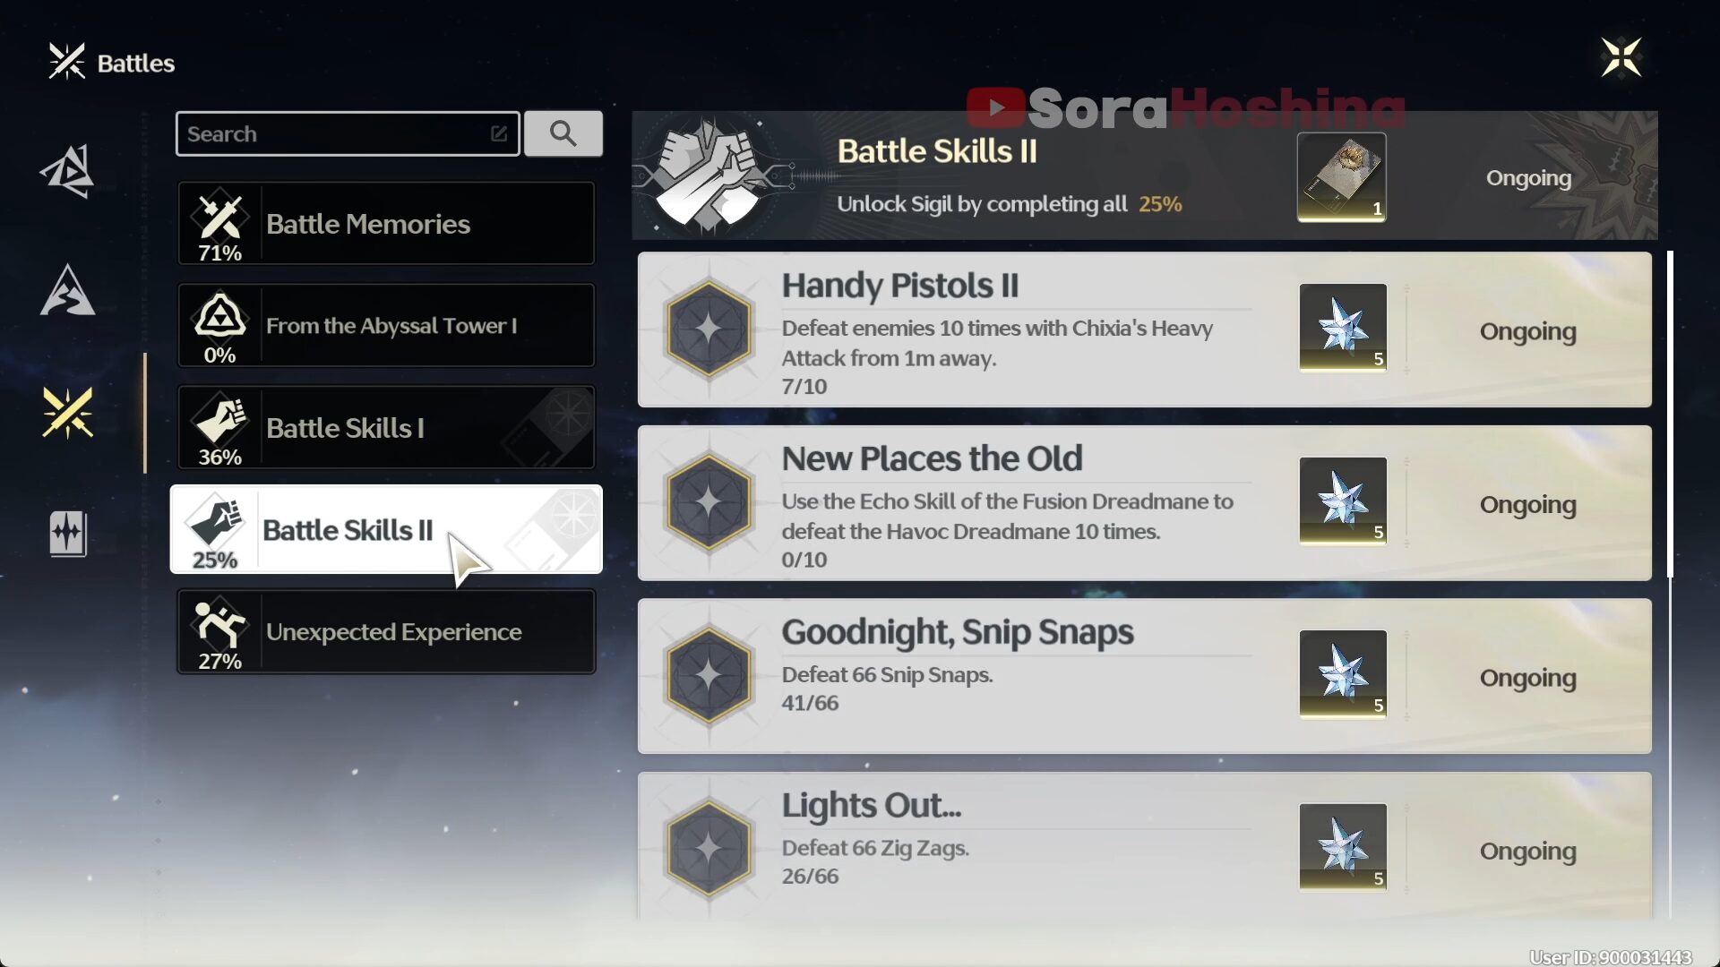Screen dimensions: 1720x967
Task: Open the search input field
Action: pyautogui.click(x=348, y=133)
